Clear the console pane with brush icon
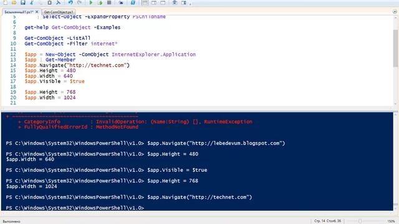This screenshot has width=399, height=224. (58, 2)
